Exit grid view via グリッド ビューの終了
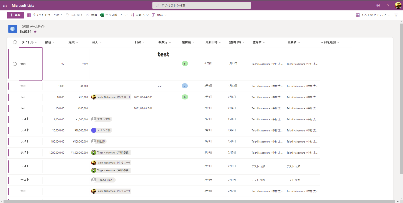The width and height of the screenshot is (403, 203). [45, 15]
